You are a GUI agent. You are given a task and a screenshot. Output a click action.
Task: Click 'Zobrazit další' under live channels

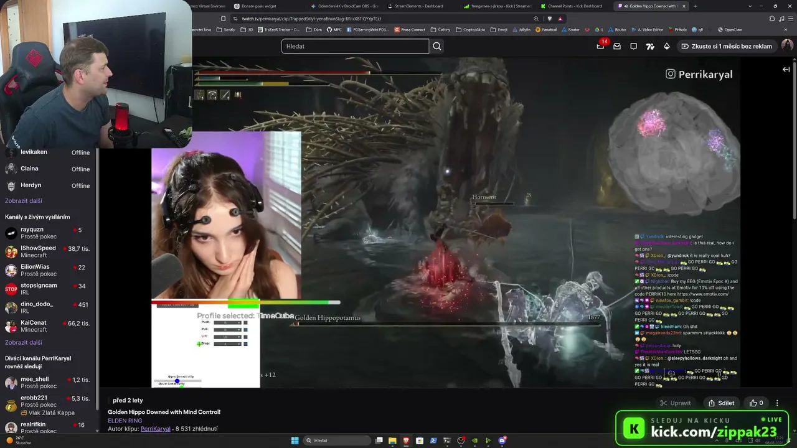click(24, 342)
